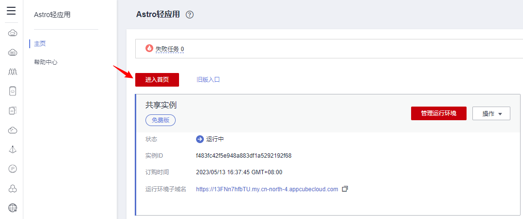Click the 管理运行环境 button

tap(439, 113)
